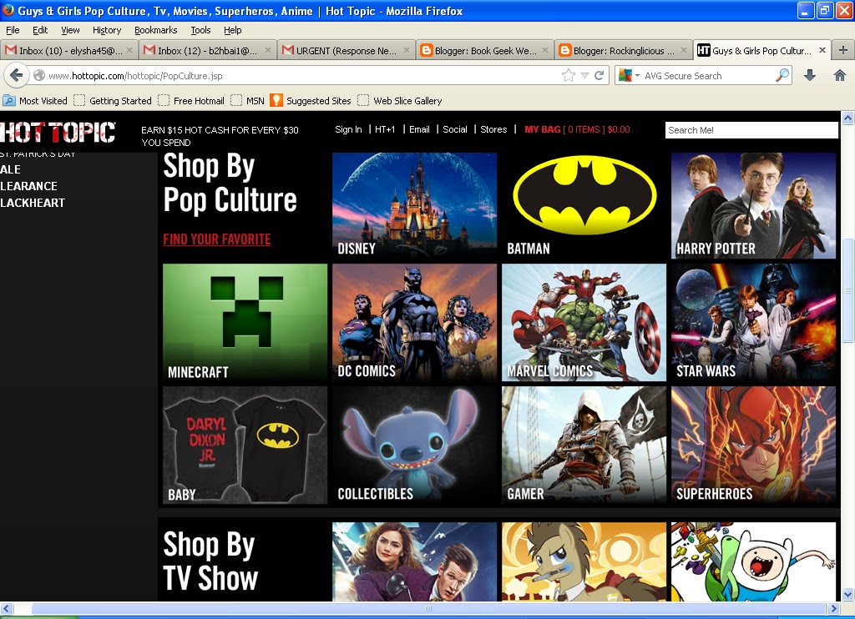Go to the Firefox Home icon

coord(840,76)
